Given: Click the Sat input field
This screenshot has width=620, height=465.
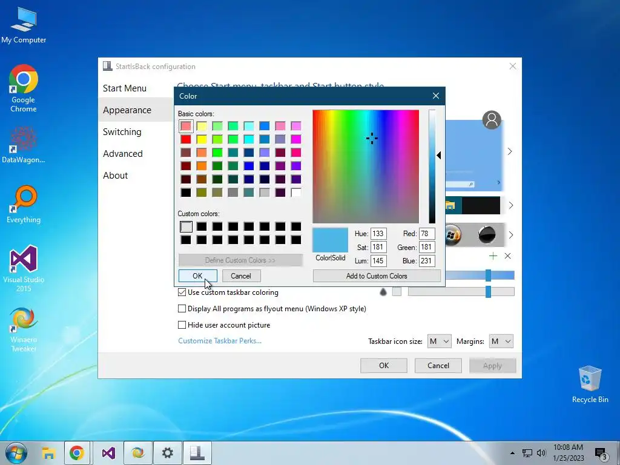Looking at the screenshot, I should click(378, 247).
